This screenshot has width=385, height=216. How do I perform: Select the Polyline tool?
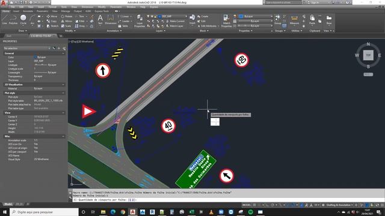click(x=13, y=19)
